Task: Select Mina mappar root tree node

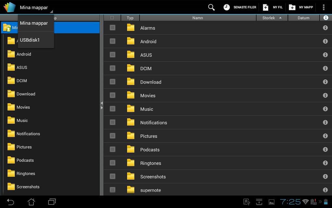Action: point(50,28)
